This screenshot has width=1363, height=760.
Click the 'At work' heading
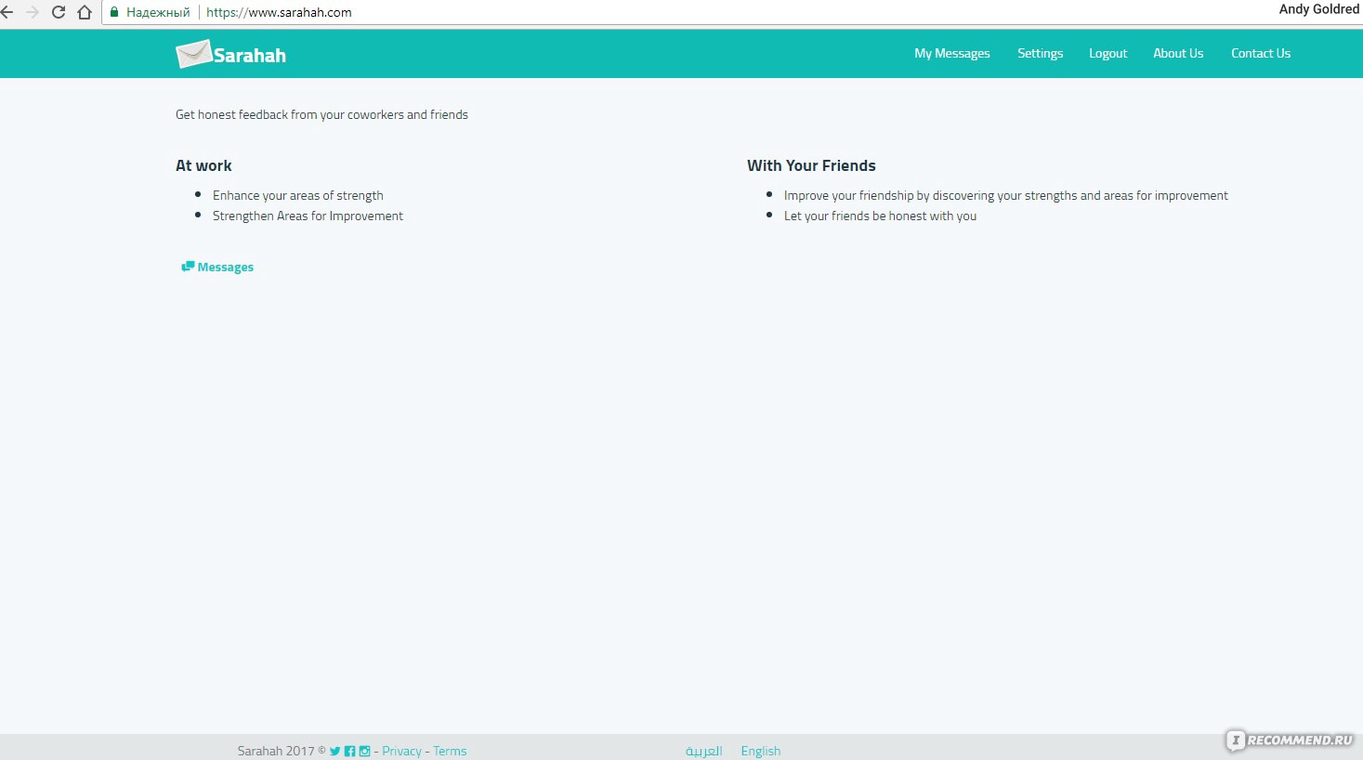pyautogui.click(x=203, y=165)
